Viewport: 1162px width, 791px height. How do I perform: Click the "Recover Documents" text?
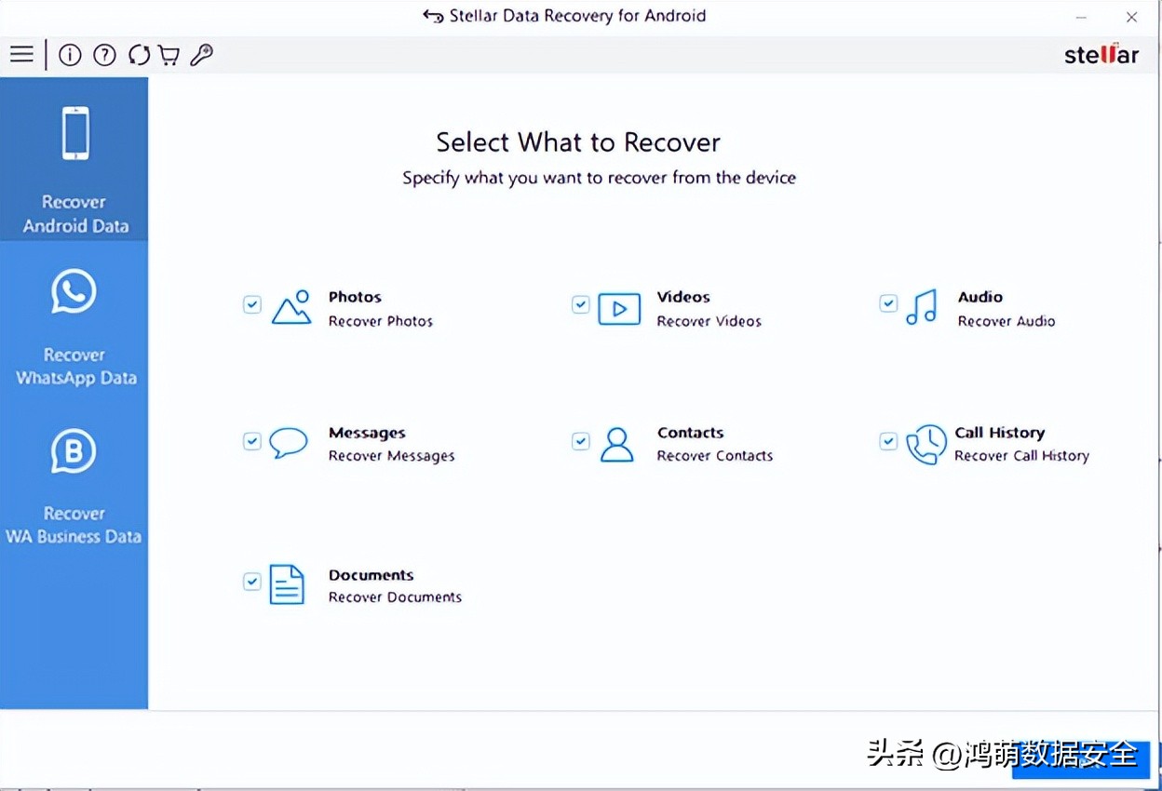click(x=395, y=597)
